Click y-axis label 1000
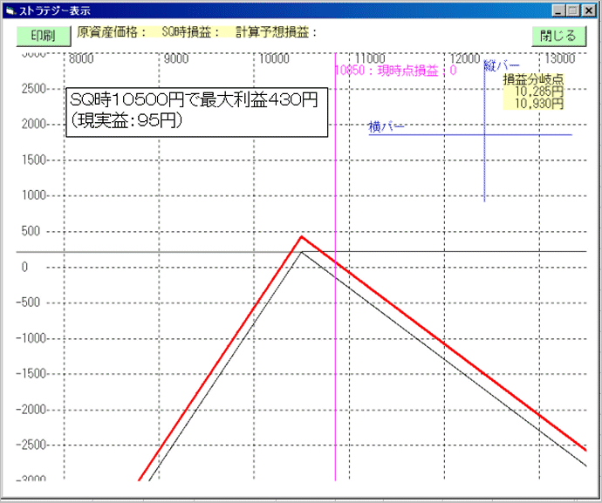The width and height of the screenshot is (602, 503). [34, 195]
